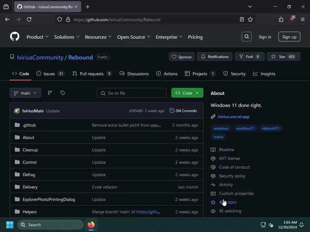Click the Sponsor button
The image size is (310, 232).
tap(182, 57)
